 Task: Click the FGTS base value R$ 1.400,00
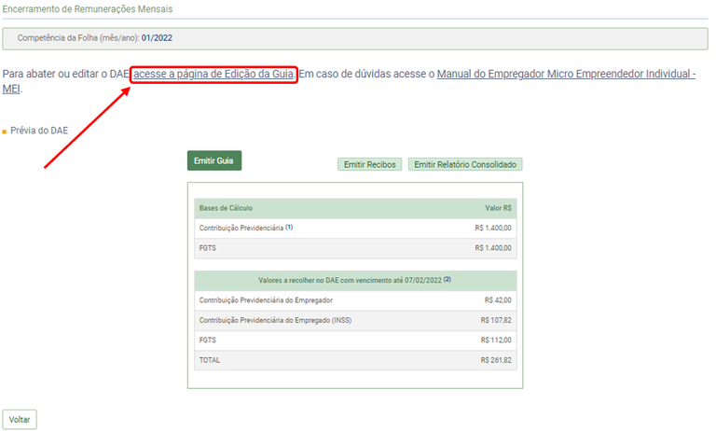pyautogui.click(x=492, y=248)
